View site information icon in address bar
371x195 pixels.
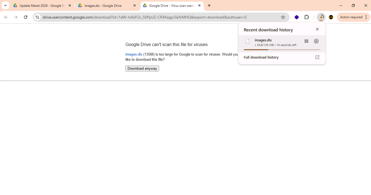coord(37,17)
